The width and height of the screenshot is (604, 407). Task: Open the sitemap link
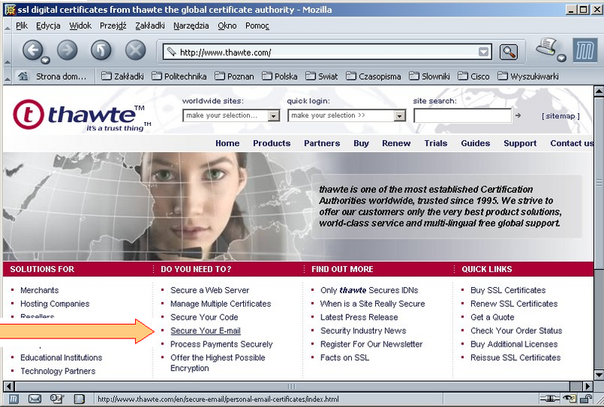(x=560, y=116)
